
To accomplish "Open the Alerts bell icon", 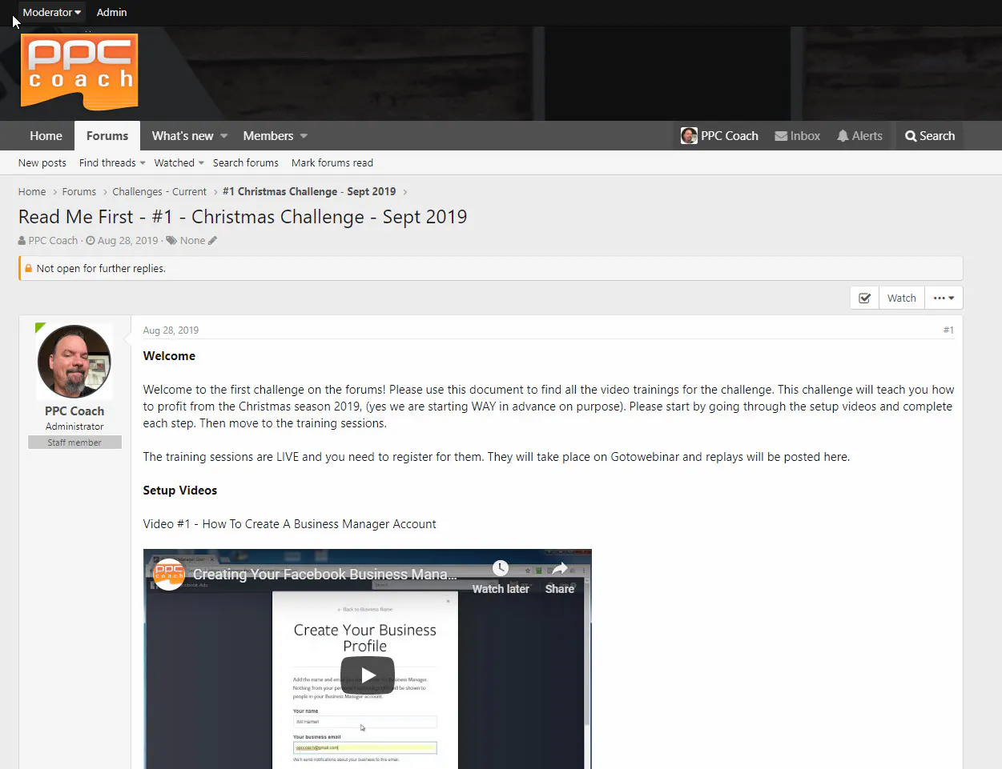I will pos(843,136).
